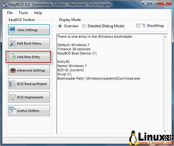Open the Help menu

pos(38,13)
